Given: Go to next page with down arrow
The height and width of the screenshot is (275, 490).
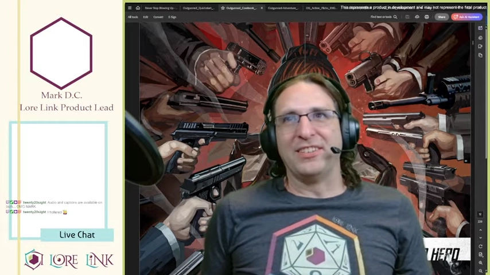Looking at the screenshot, I should pyautogui.click(x=480, y=238).
